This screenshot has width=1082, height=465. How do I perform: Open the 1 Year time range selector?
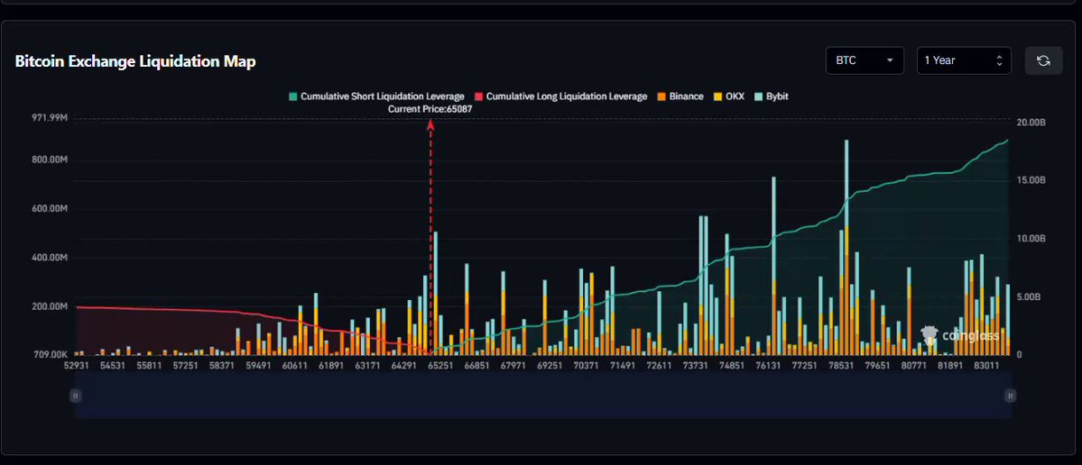pyautogui.click(x=964, y=60)
